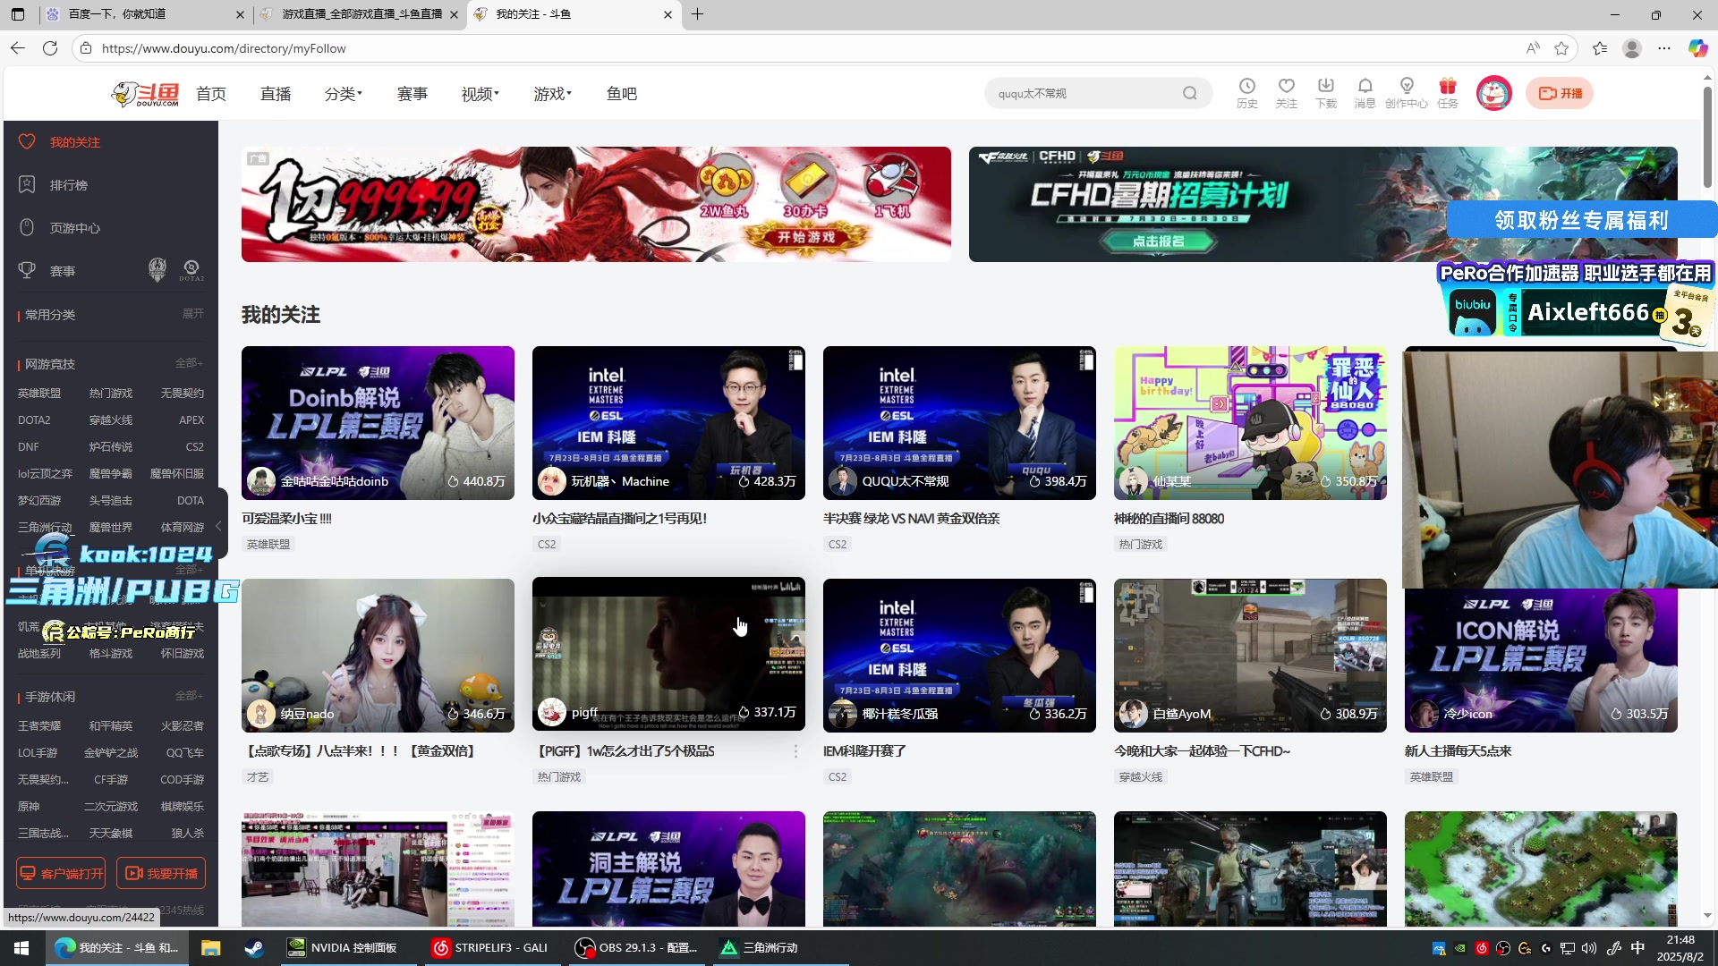This screenshot has width=1718, height=966.
Task: Open the 玩机器 Machine stream thumbnail
Action: [x=668, y=423]
